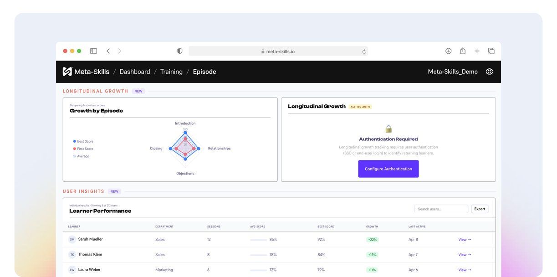This screenshot has width=557, height=277.
Task: Click the +15% growth badge
Action: click(x=372, y=255)
